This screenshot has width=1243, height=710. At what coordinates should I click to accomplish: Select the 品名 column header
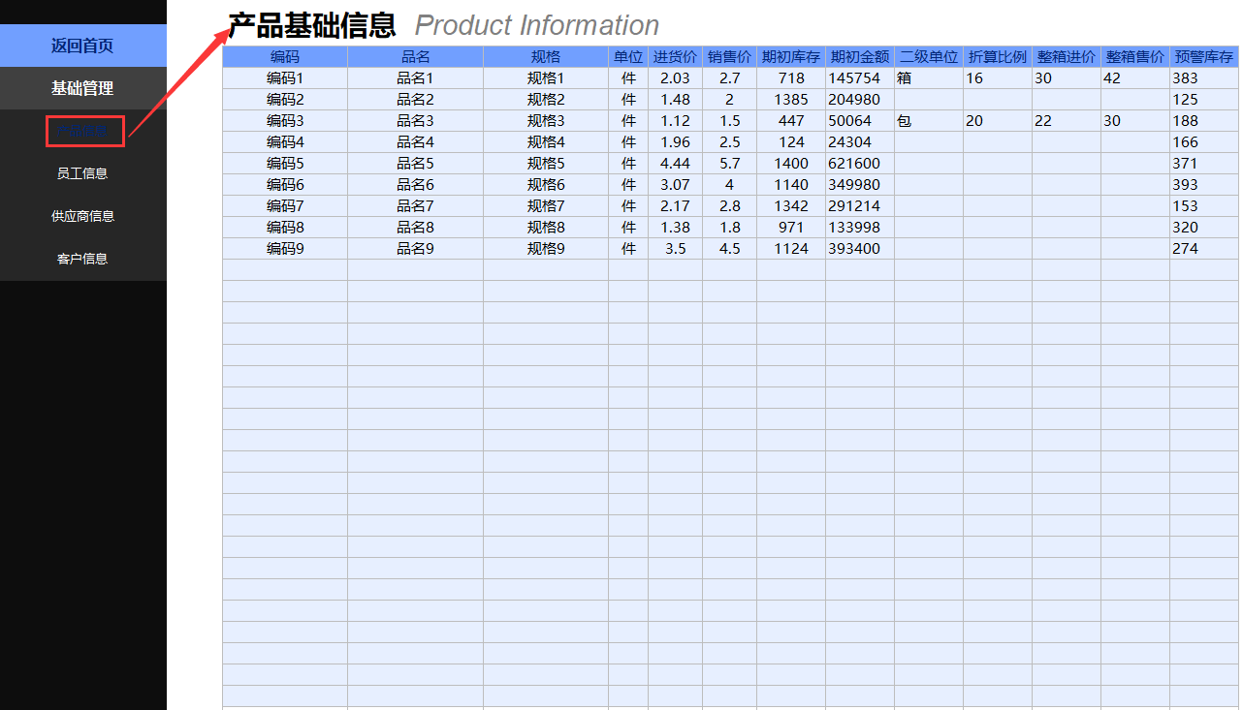click(x=415, y=56)
